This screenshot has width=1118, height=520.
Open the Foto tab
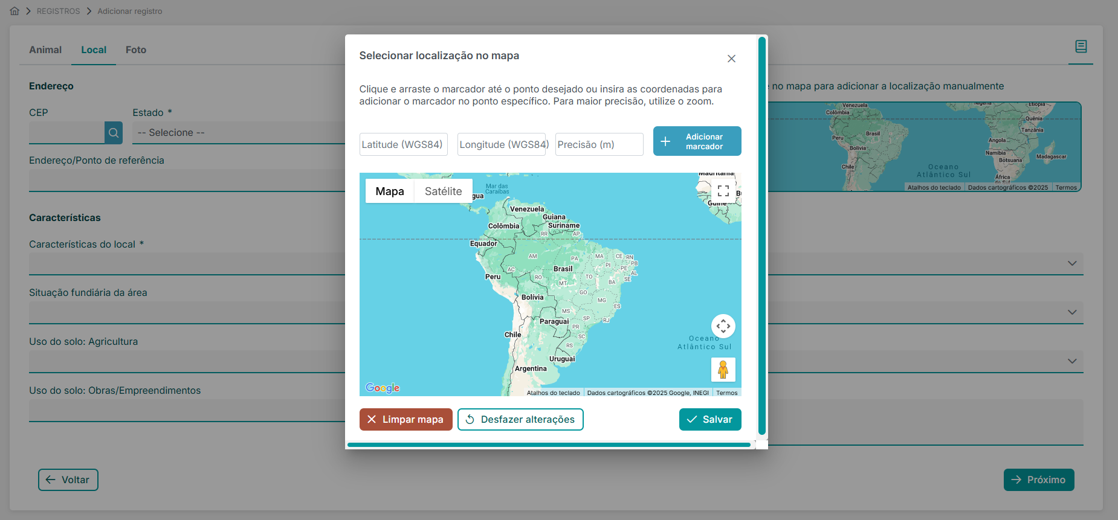136,50
